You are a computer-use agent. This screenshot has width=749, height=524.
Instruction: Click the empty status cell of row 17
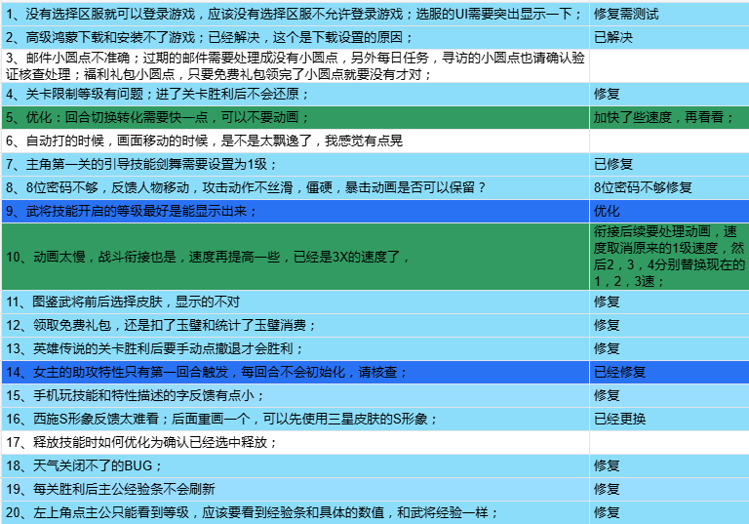click(x=669, y=443)
